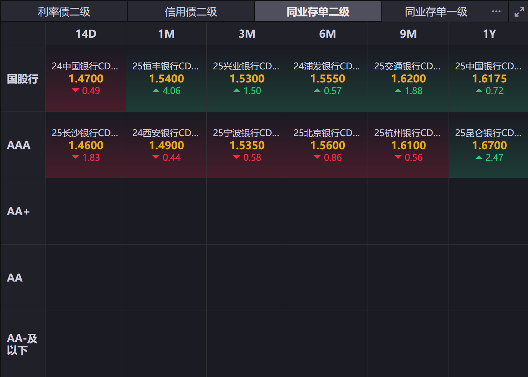Click the 14D column header

pos(86,34)
